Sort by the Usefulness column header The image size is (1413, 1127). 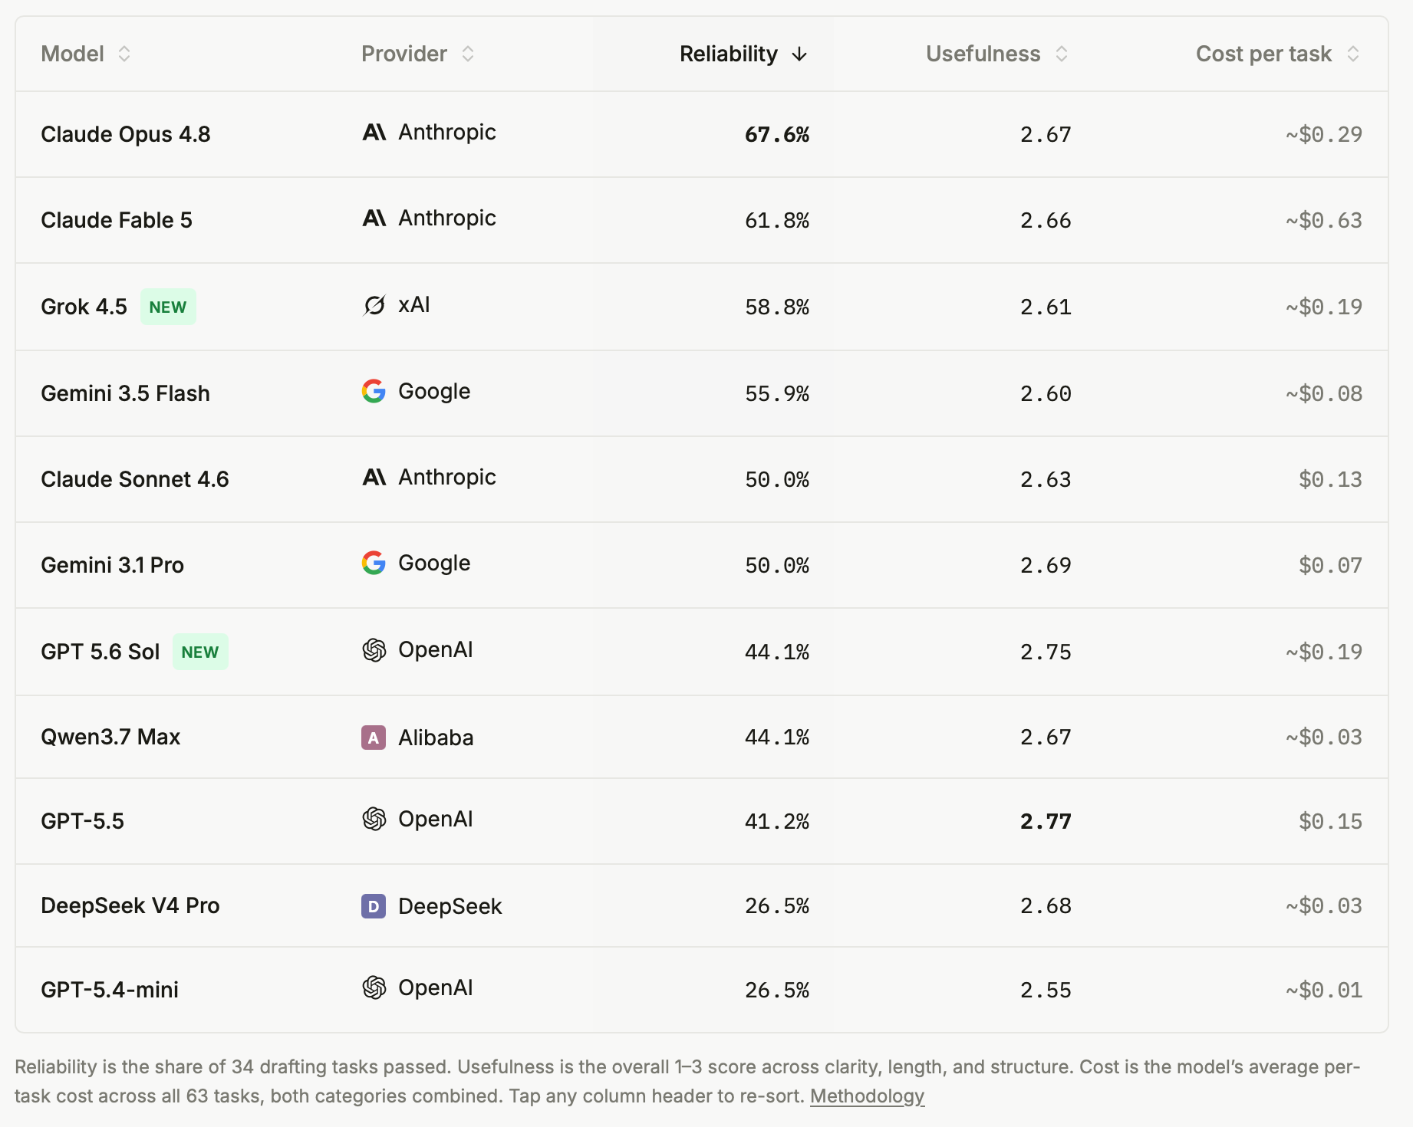[997, 54]
